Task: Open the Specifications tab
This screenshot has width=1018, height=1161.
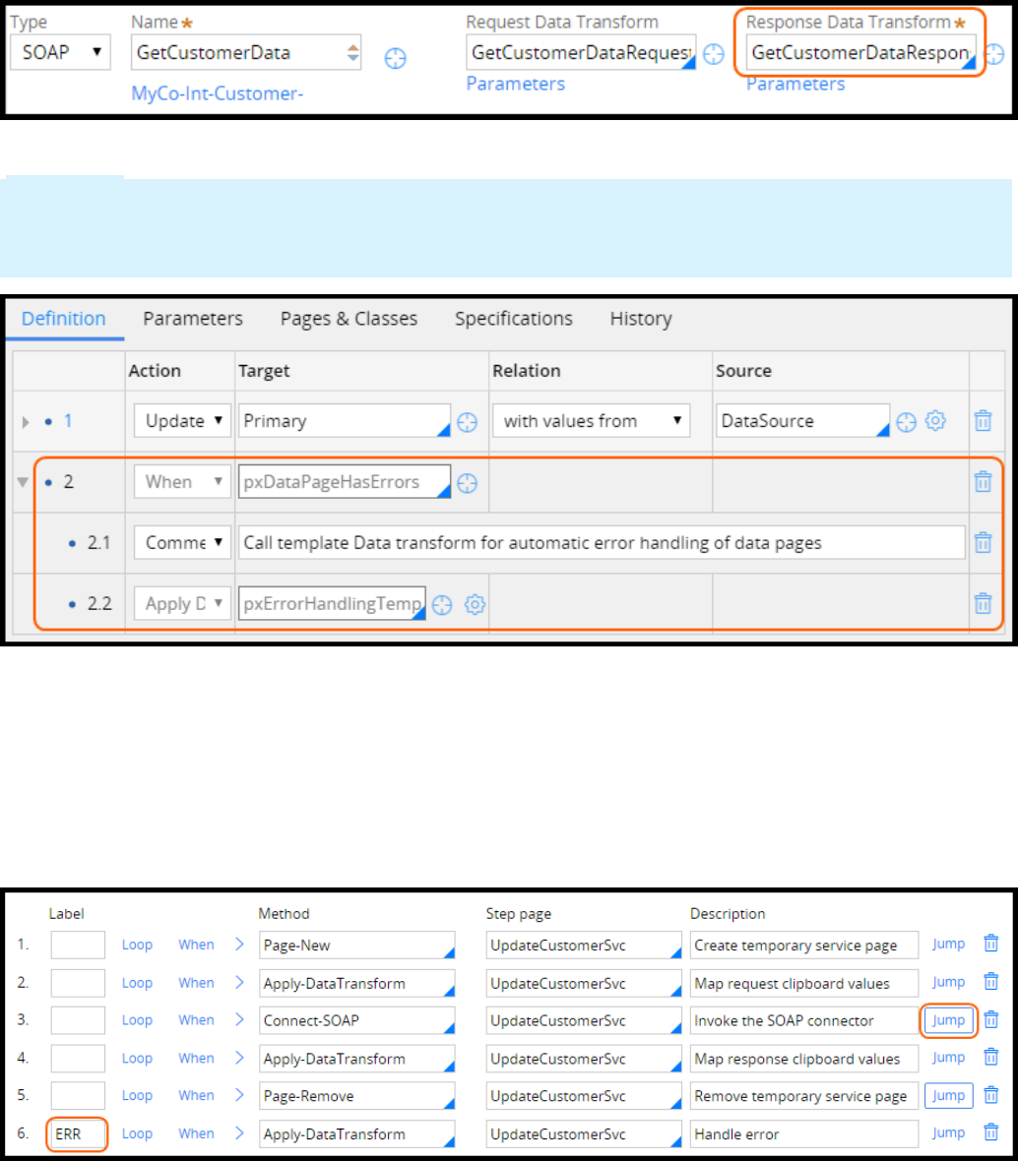Action: coord(514,319)
